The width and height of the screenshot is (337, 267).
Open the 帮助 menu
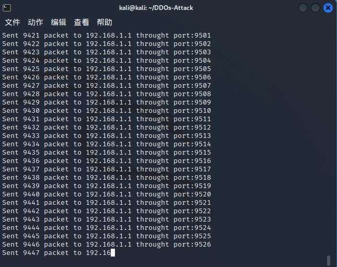(x=104, y=22)
